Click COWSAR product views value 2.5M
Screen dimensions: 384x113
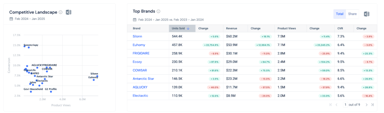click(x=281, y=70)
